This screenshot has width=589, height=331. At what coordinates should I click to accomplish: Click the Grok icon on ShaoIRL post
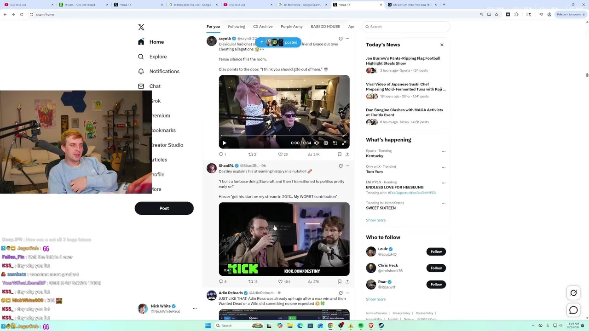click(x=341, y=165)
